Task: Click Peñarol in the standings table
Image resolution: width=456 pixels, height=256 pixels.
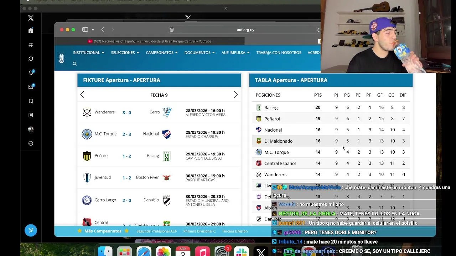Action: click(272, 119)
